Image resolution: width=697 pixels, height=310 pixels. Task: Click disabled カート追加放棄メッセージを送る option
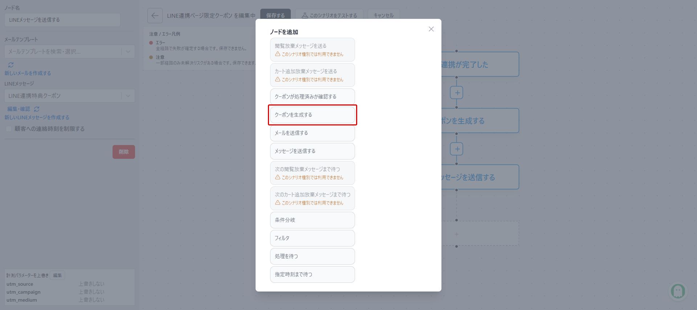point(312,75)
